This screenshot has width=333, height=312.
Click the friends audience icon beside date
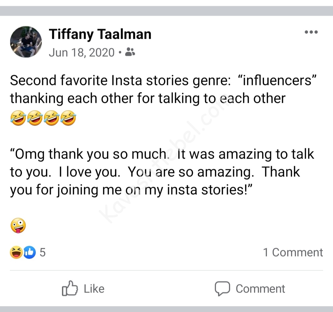point(130,52)
